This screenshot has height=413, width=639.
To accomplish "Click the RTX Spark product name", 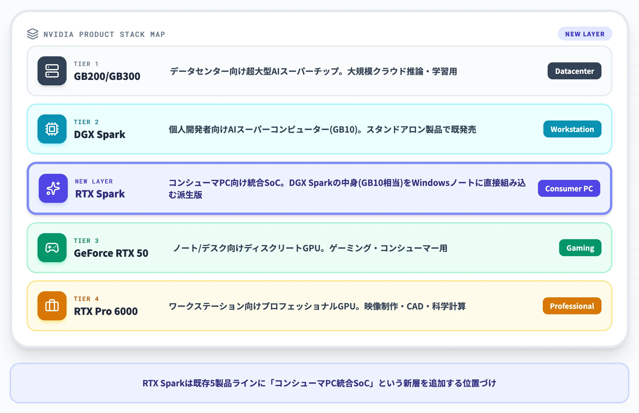I will (100, 194).
